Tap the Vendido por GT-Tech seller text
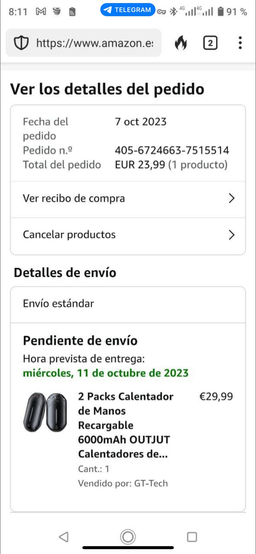The width and height of the screenshot is (256, 554). point(123,483)
